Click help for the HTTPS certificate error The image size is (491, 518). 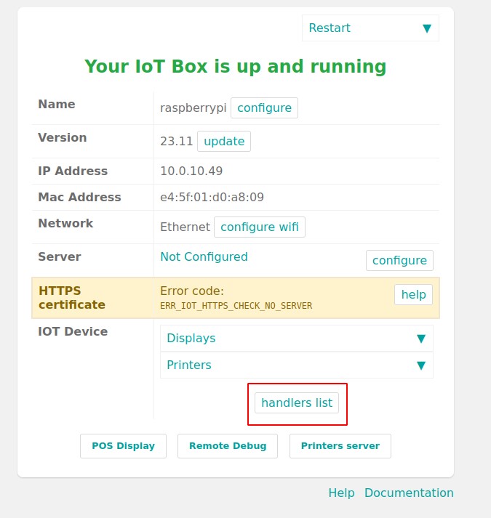(x=413, y=294)
